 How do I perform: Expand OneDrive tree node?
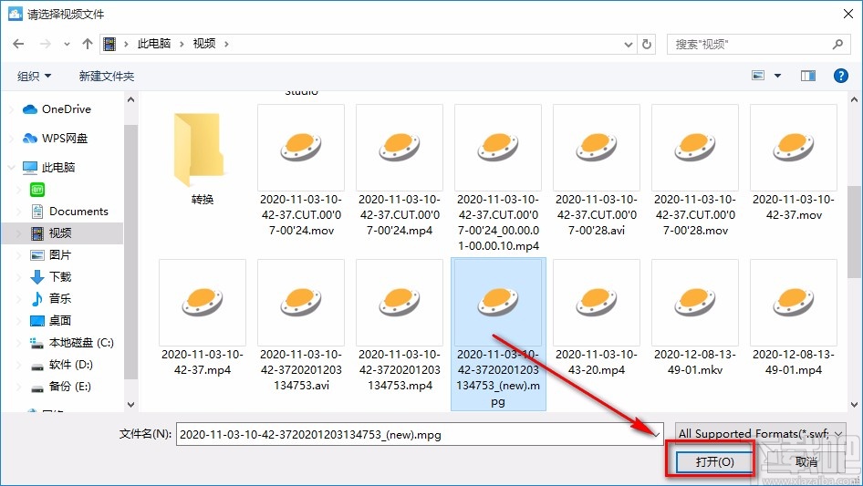(x=12, y=109)
